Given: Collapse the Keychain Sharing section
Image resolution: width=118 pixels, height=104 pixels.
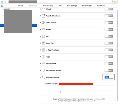Looking at the screenshot, I should (41, 77).
